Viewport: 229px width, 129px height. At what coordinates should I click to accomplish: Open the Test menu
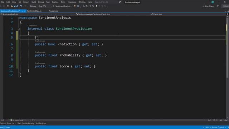(x=48, y=2)
